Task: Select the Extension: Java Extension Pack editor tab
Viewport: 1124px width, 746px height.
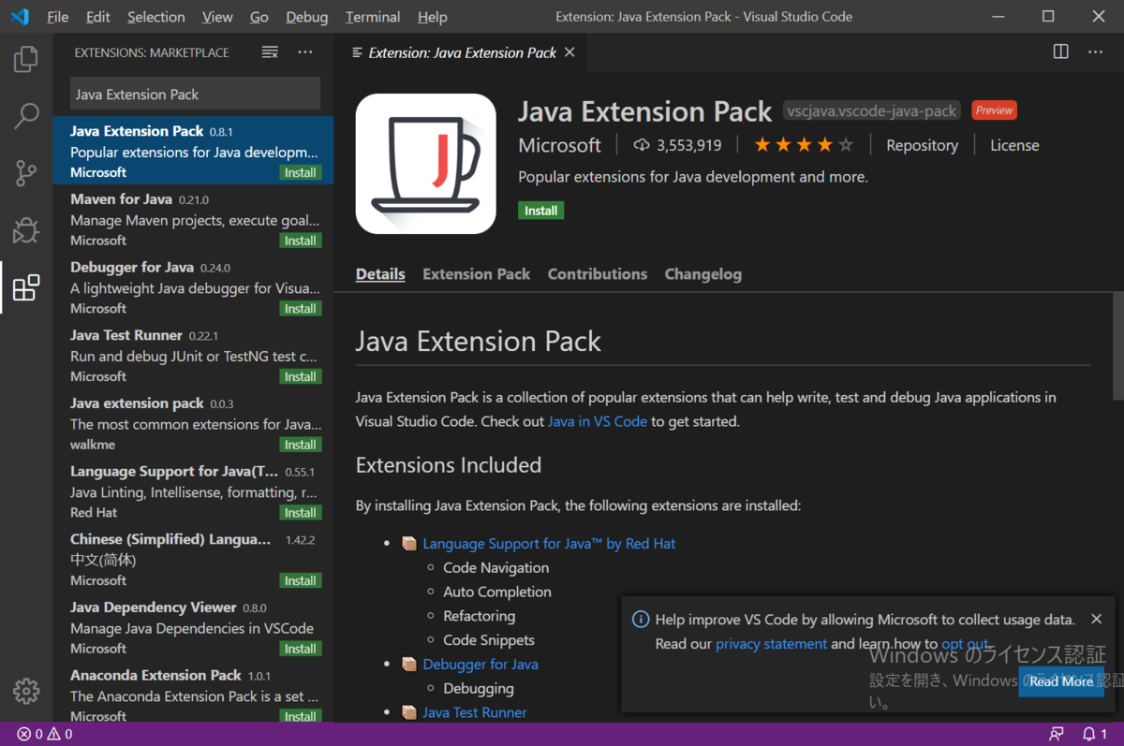Action: point(461,52)
